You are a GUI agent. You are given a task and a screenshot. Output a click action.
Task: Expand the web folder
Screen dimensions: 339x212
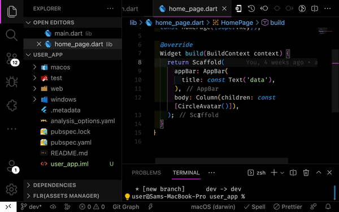pos(35,89)
